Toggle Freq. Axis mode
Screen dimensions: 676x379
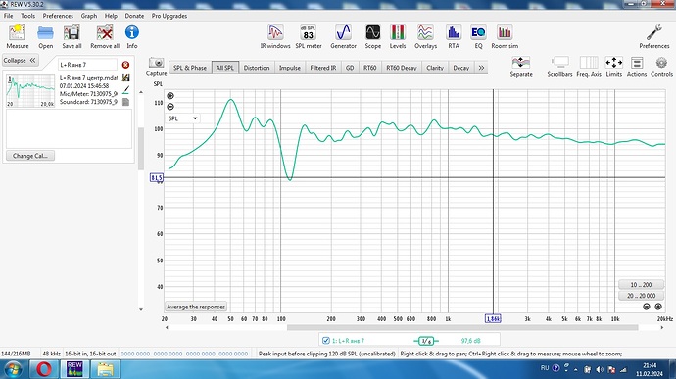point(589,67)
